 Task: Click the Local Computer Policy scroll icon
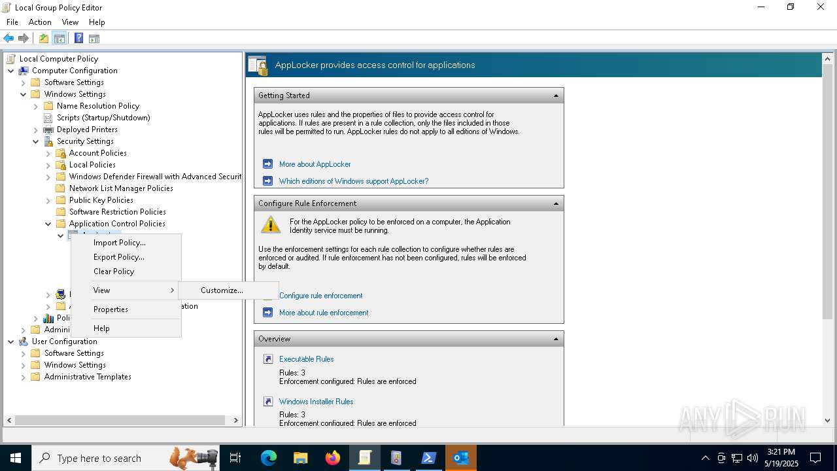point(11,59)
